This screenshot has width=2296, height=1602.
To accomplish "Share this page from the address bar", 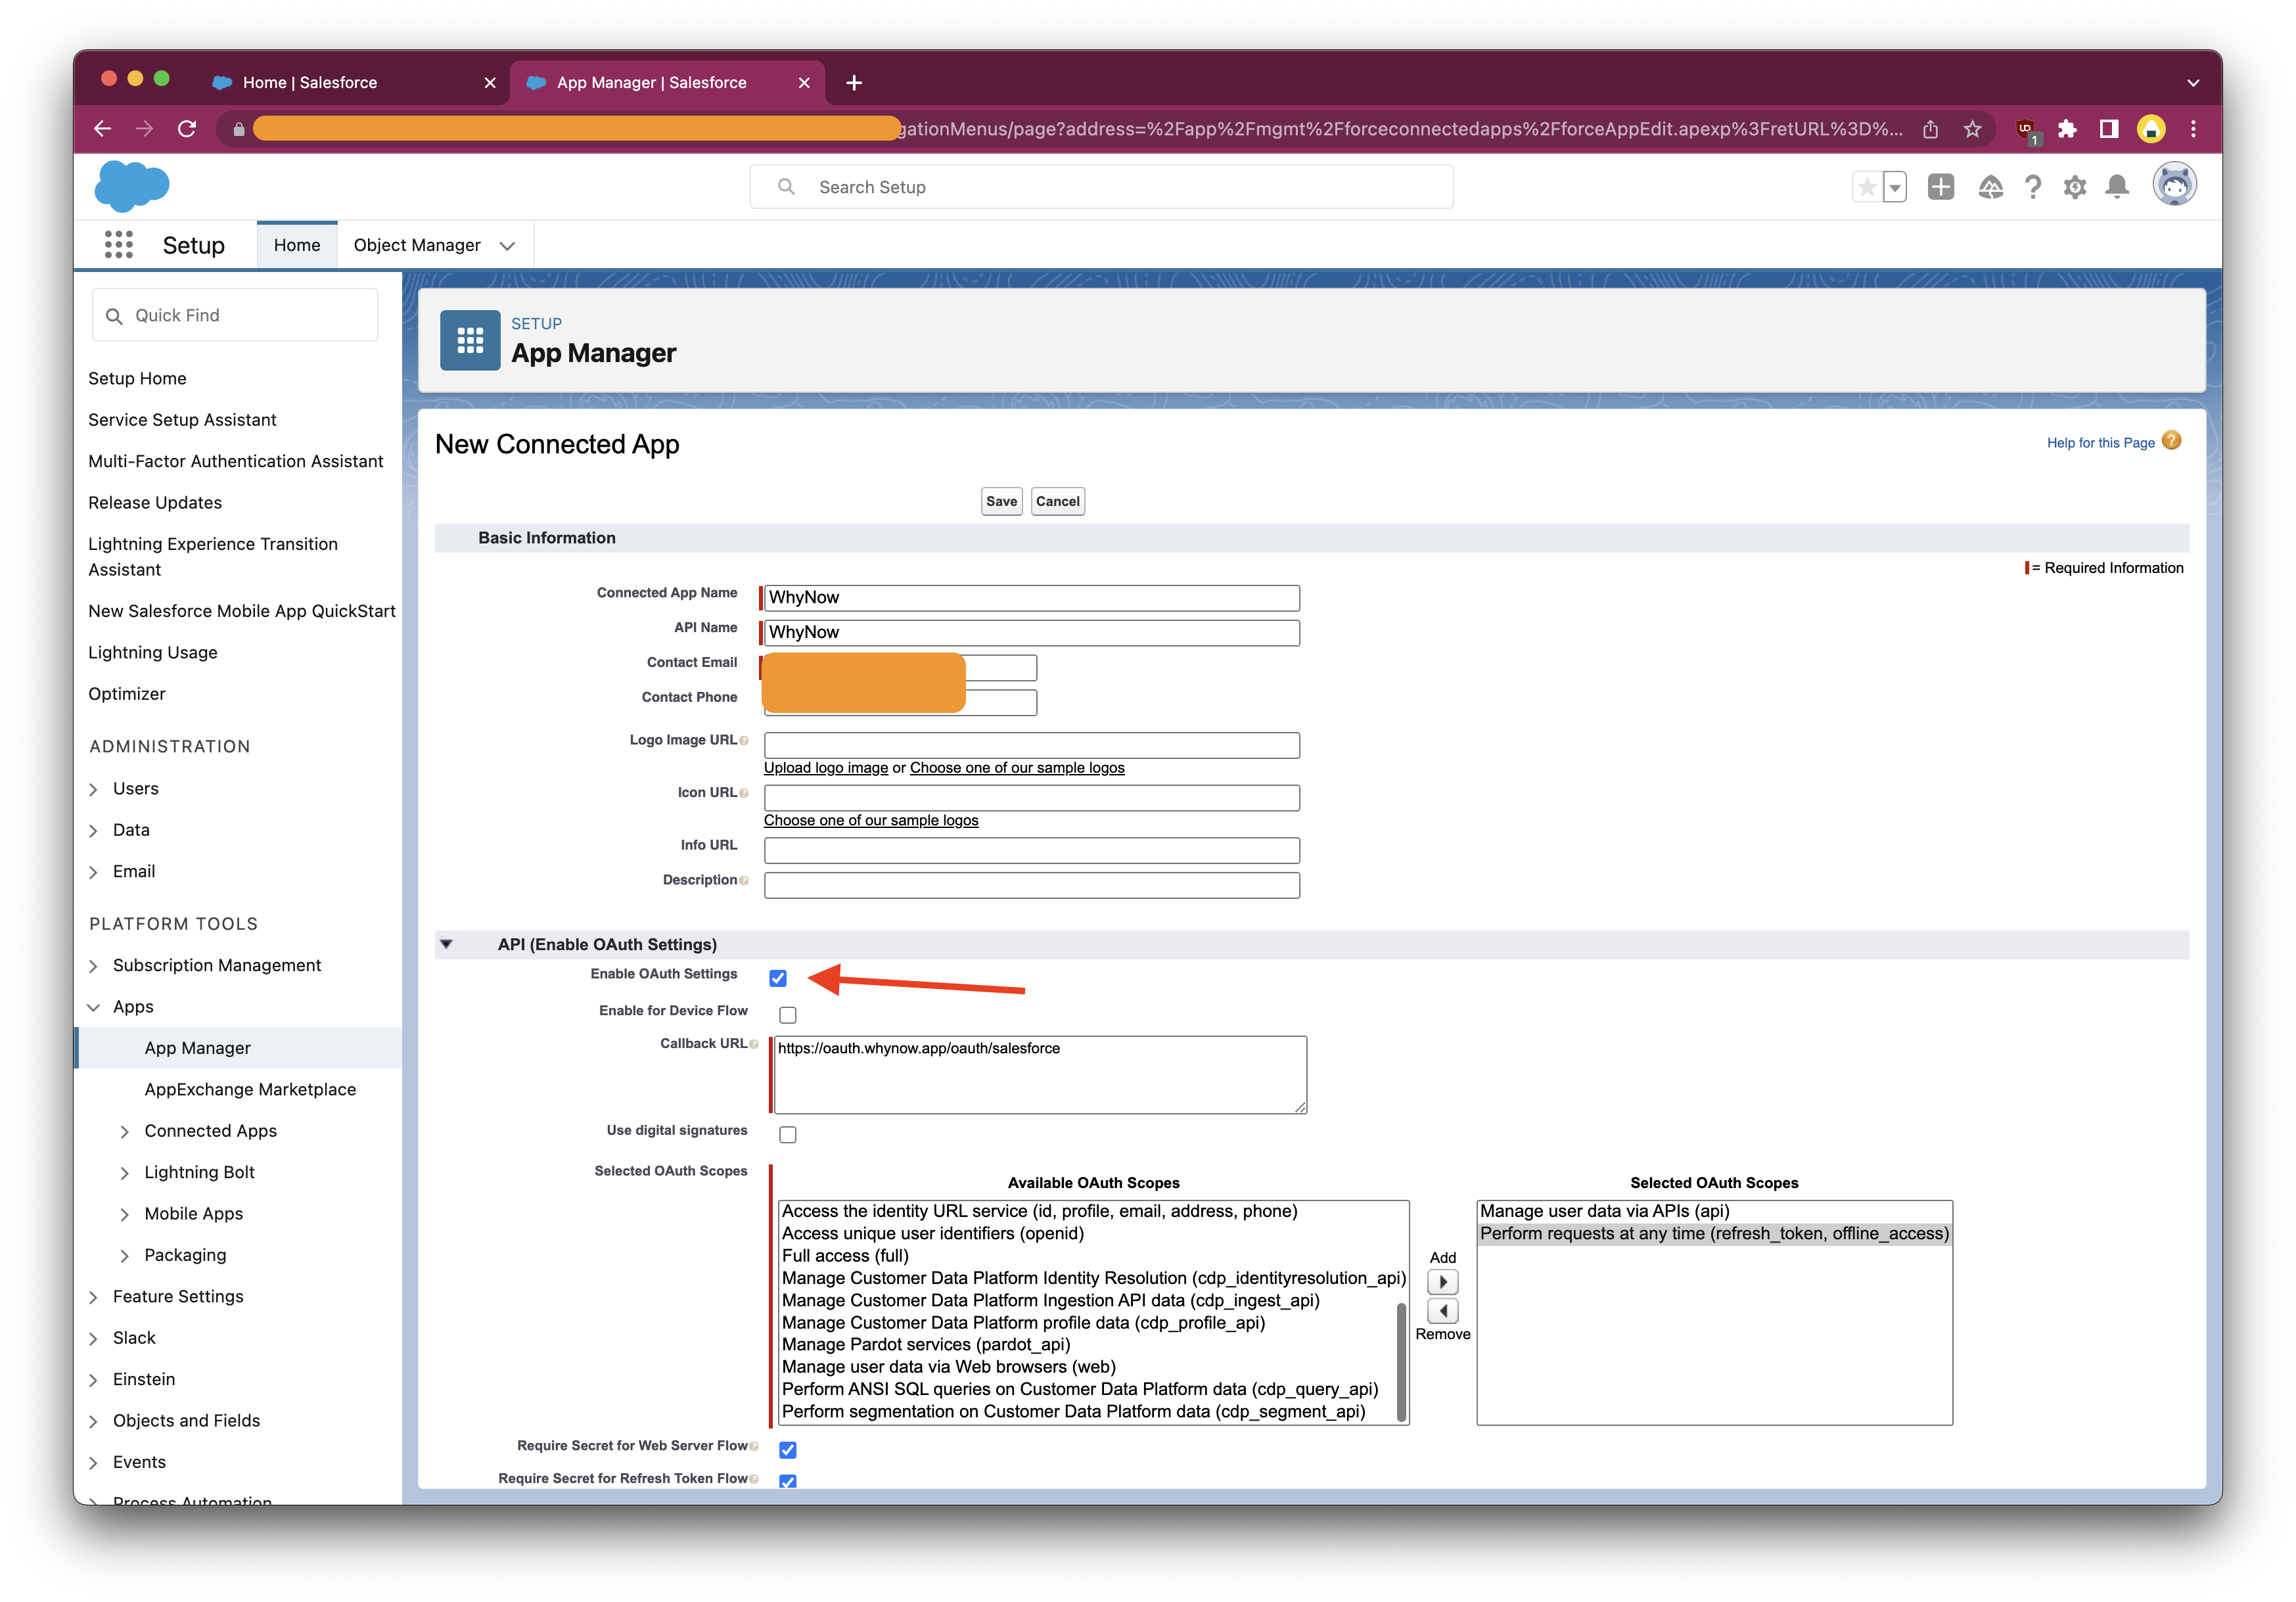I will coord(1930,129).
